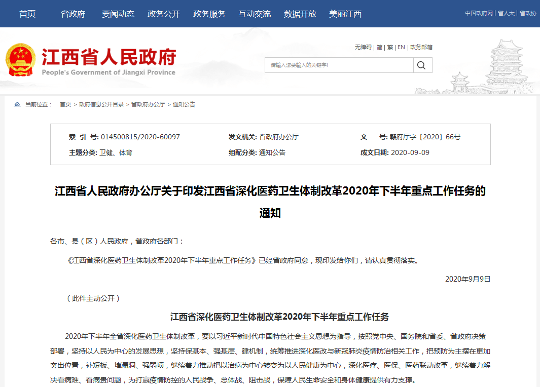Viewport: 540px width, 387px height.
Task: Switch to simplified Chinese 简
Action: tap(379, 47)
